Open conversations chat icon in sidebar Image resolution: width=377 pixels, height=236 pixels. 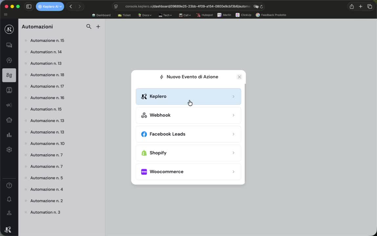[x=9, y=45]
